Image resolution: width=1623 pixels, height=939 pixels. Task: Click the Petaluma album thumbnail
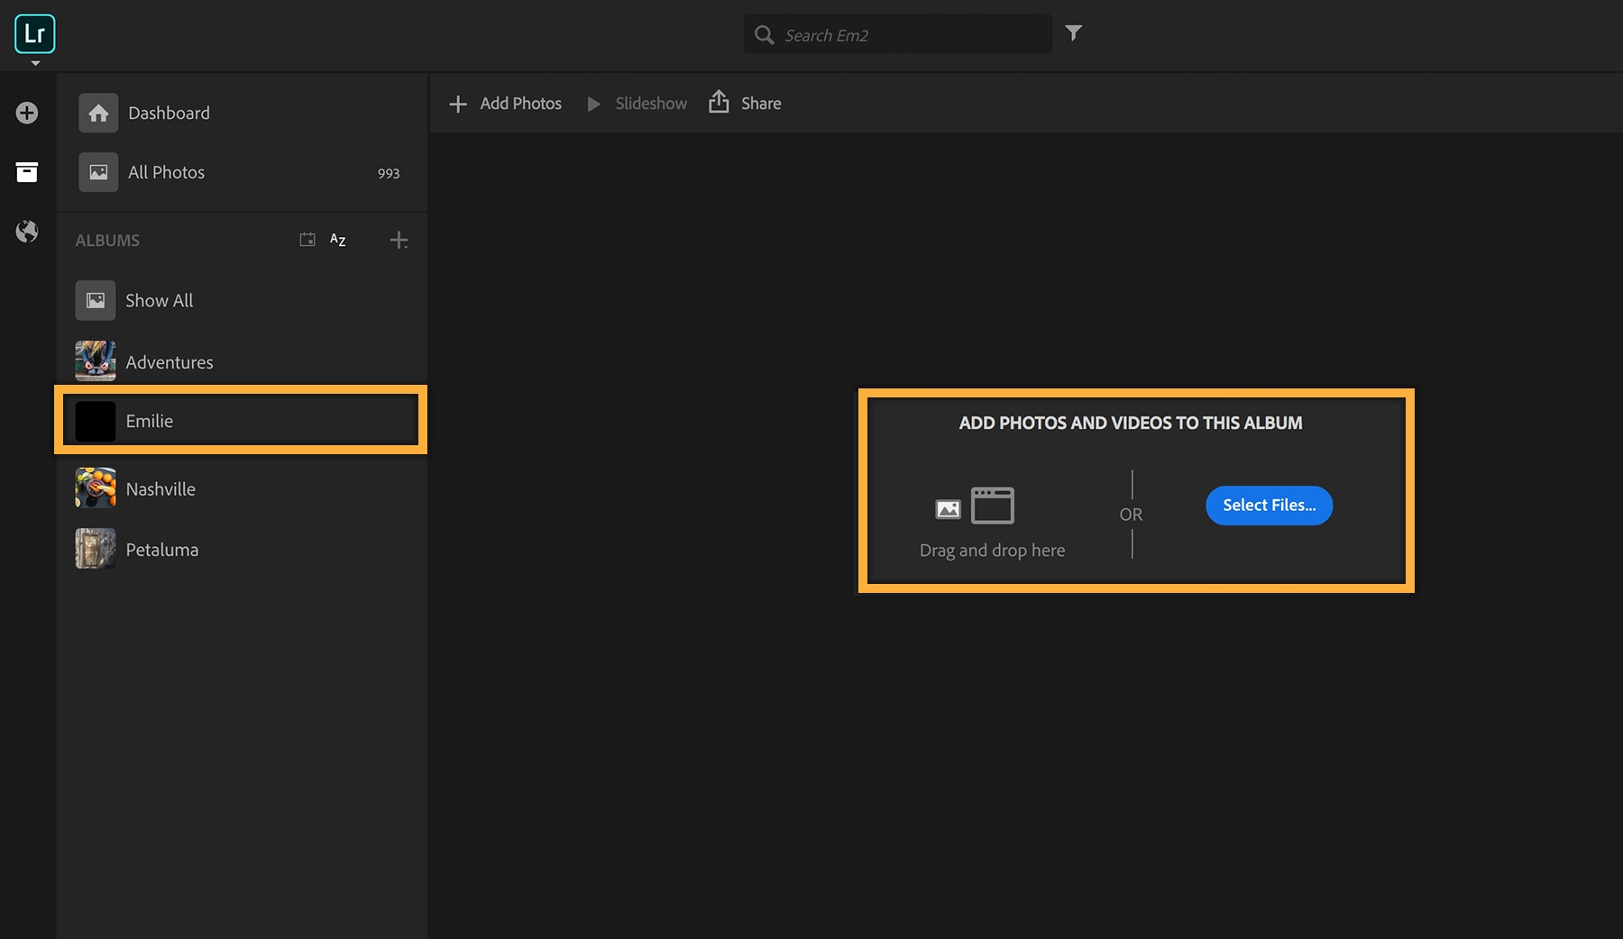pyautogui.click(x=96, y=549)
